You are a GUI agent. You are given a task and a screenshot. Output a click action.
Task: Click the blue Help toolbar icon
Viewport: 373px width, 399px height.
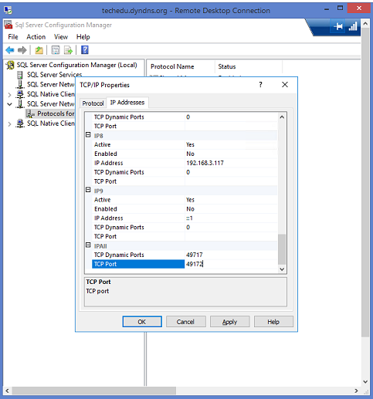pos(85,49)
